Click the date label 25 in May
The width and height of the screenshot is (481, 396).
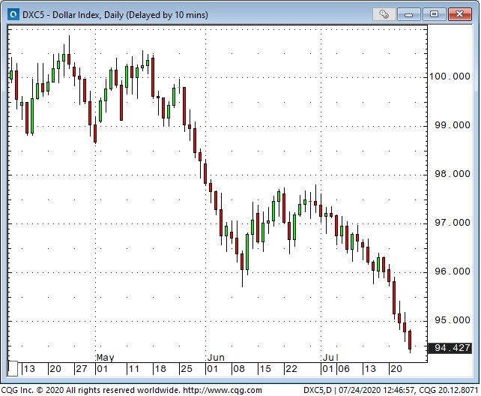(187, 369)
